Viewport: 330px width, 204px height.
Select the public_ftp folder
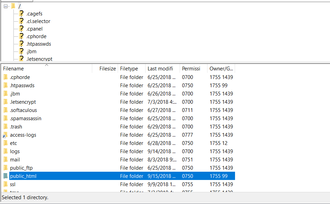pos(21,168)
